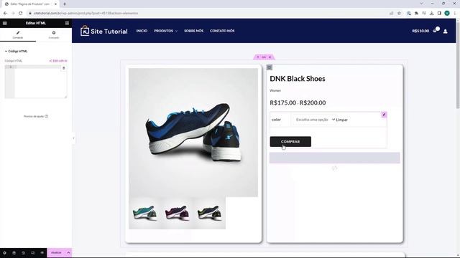Click the column edit handle icon
Viewport: 460px width, 258px height.
point(270,67)
